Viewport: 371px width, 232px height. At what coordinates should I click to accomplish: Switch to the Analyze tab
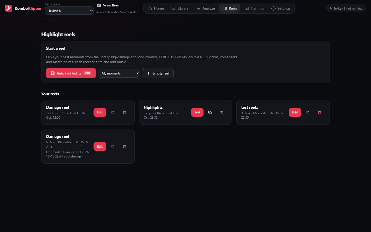[x=206, y=8]
